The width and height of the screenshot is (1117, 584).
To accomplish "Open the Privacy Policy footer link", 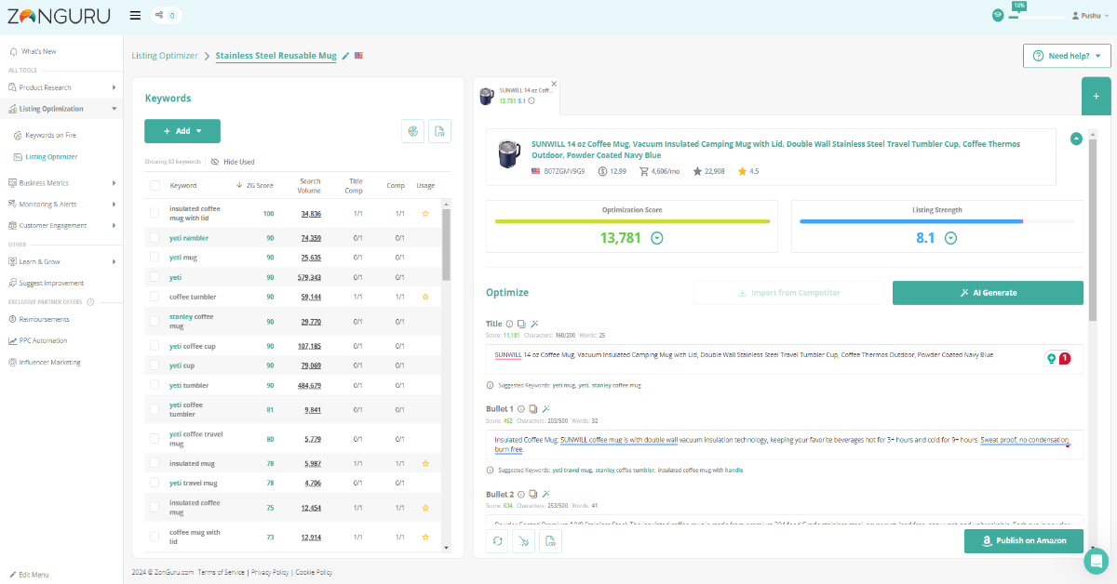I will (271, 572).
